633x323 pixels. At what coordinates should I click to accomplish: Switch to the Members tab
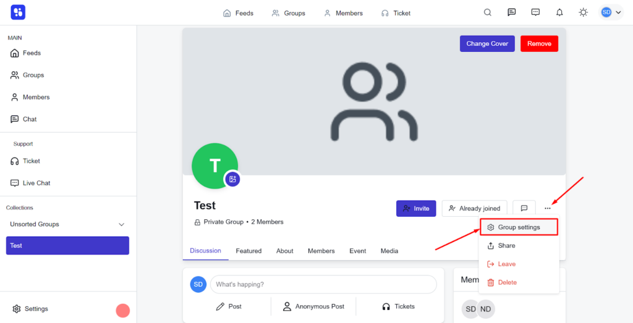pyautogui.click(x=321, y=251)
